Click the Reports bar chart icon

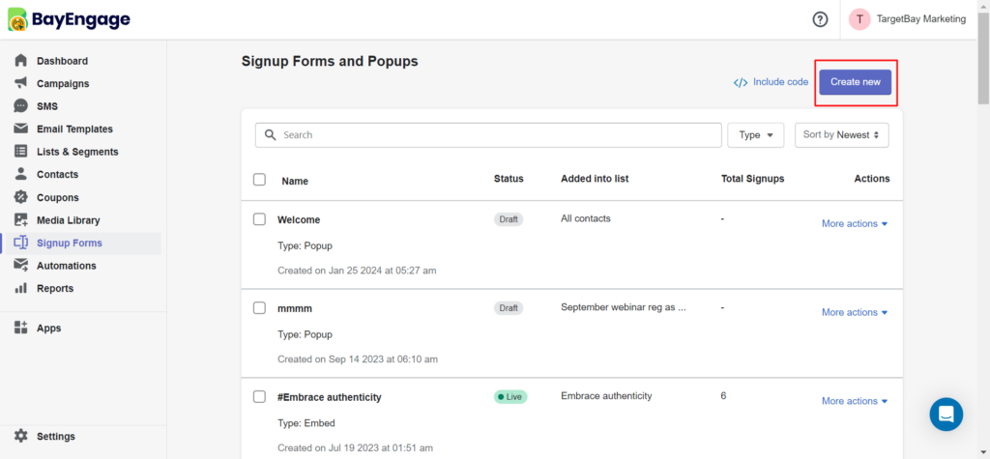coord(21,288)
